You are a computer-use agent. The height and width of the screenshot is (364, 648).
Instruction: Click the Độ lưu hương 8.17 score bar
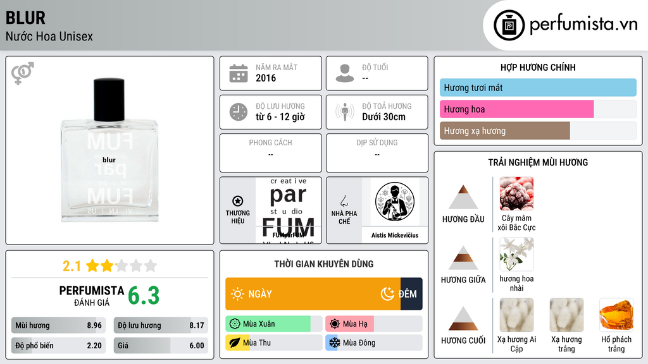click(x=161, y=325)
